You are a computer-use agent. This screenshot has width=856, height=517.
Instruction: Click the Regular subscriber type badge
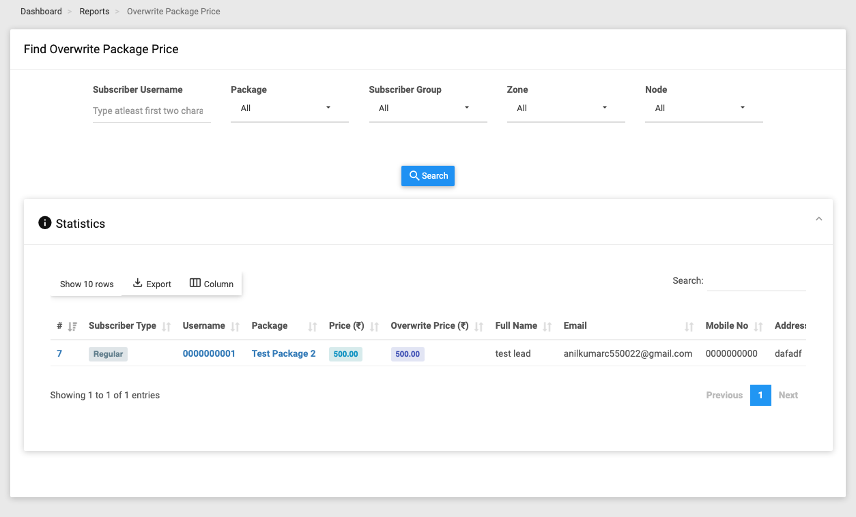(108, 354)
